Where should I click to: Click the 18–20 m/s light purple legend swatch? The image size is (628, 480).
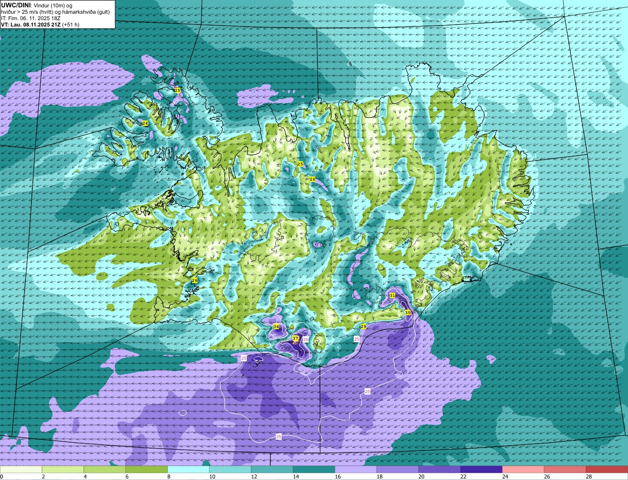(398, 469)
